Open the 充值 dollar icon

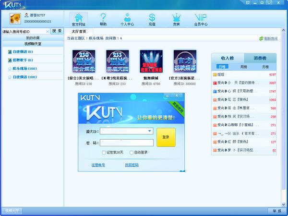coord(152,20)
